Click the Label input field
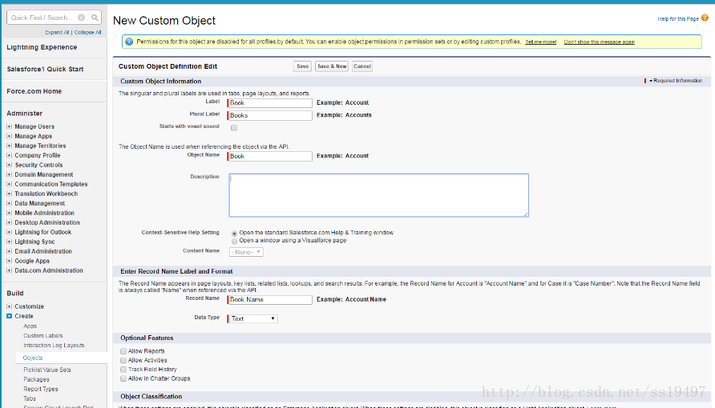Image resolution: width=715 pixels, height=408 pixels. click(270, 102)
